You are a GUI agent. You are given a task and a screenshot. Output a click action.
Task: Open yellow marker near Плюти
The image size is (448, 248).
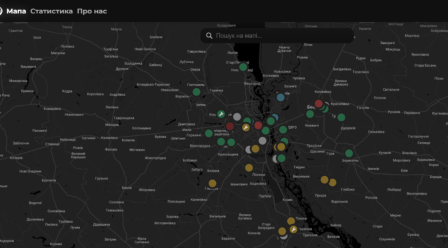(291, 221)
